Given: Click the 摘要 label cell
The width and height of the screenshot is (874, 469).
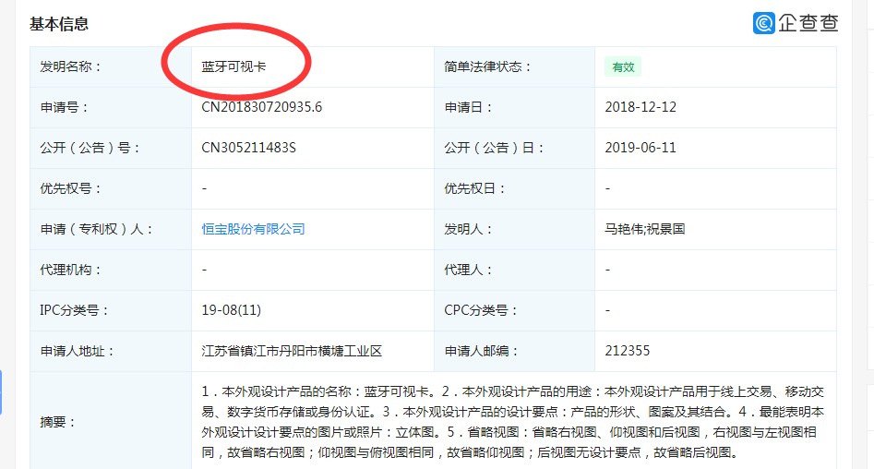Looking at the screenshot, I should [x=111, y=421].
